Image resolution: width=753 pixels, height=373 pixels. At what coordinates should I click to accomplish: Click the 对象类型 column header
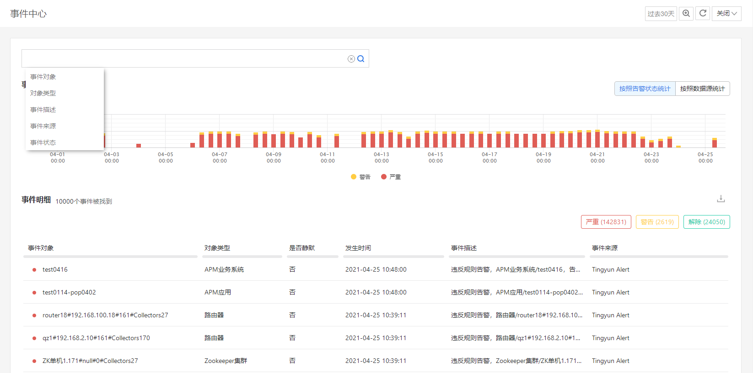click(x=217, y=248)
